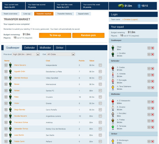View info for A. D'Alessandro in squad
This screenshot has height=144, width=159.
(149, 102)
